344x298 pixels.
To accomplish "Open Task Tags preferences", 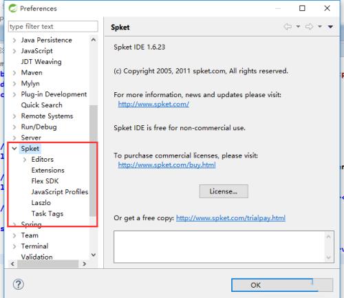I will 47,213.
